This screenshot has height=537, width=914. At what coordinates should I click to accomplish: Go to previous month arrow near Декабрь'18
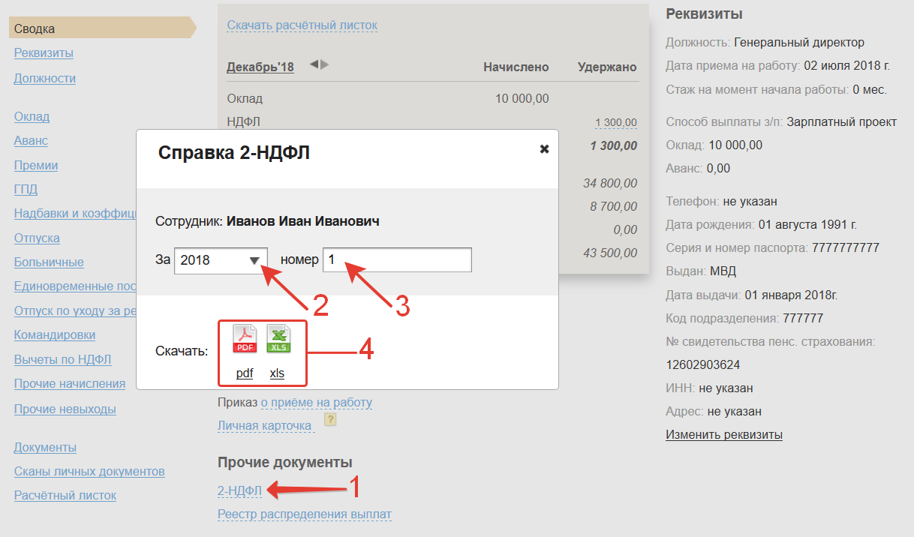(x=314, y=64)
